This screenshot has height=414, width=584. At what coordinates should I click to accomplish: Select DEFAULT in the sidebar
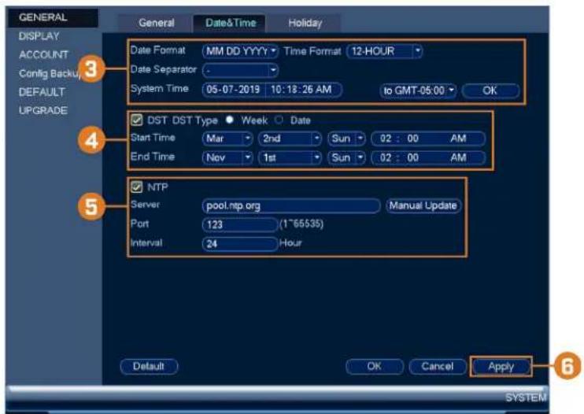42,92
